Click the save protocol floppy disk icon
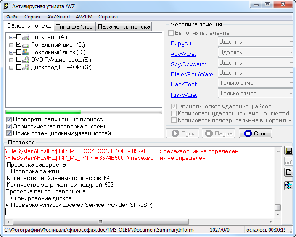 point(288,151)
